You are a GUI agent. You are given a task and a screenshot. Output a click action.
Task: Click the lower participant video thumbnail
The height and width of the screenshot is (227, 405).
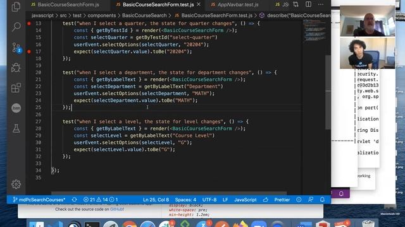(367, 53)
